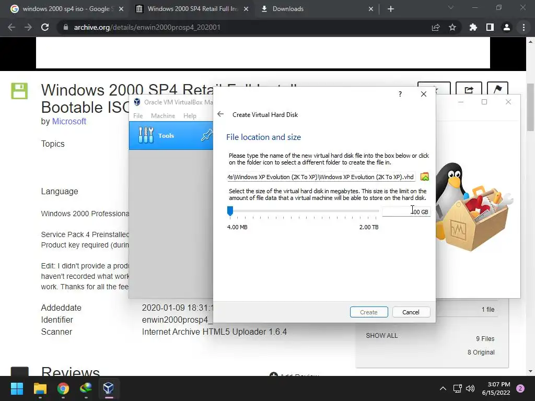Click the address bar URL
535x401 pixels.
tap(147, 27)
